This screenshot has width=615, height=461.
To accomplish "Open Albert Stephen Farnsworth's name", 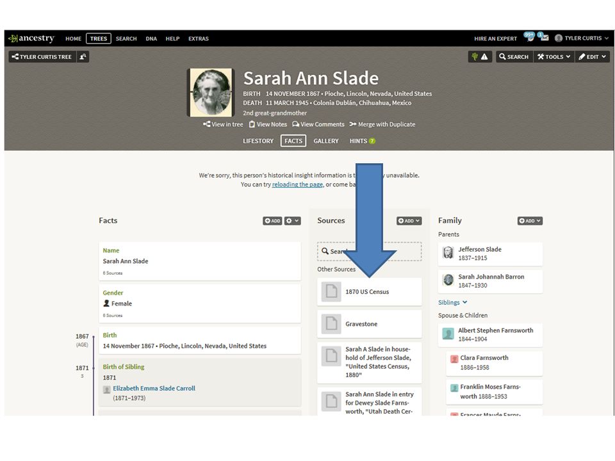I will click(x=495, y=330).
